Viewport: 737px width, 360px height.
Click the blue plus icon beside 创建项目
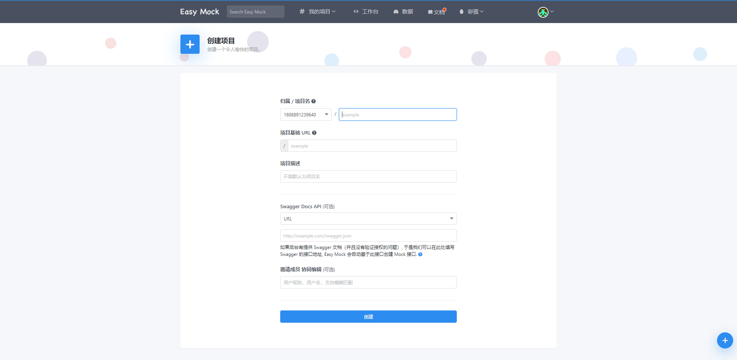[190, 44]
